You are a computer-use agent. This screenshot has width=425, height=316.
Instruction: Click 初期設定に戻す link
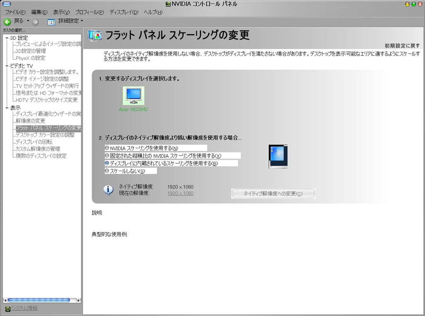pos(402,46)
